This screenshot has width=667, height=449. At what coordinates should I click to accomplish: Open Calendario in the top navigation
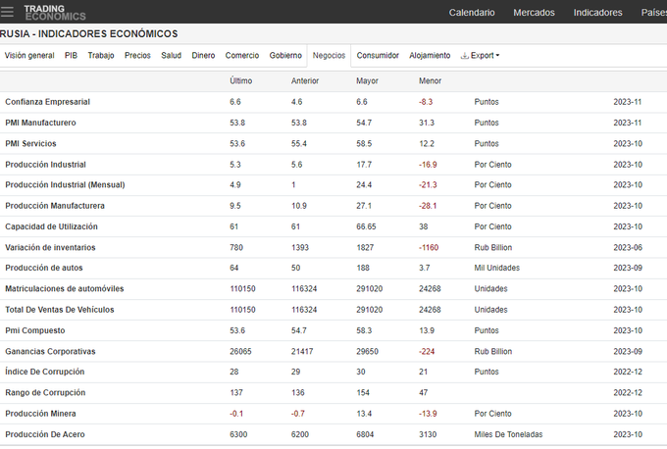click(x=472, y=13)
